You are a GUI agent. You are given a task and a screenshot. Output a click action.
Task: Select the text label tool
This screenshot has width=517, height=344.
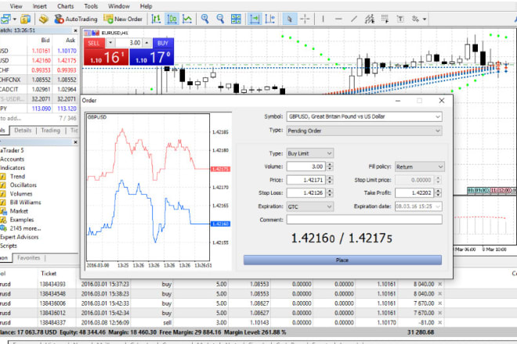(x=400, y=19)
